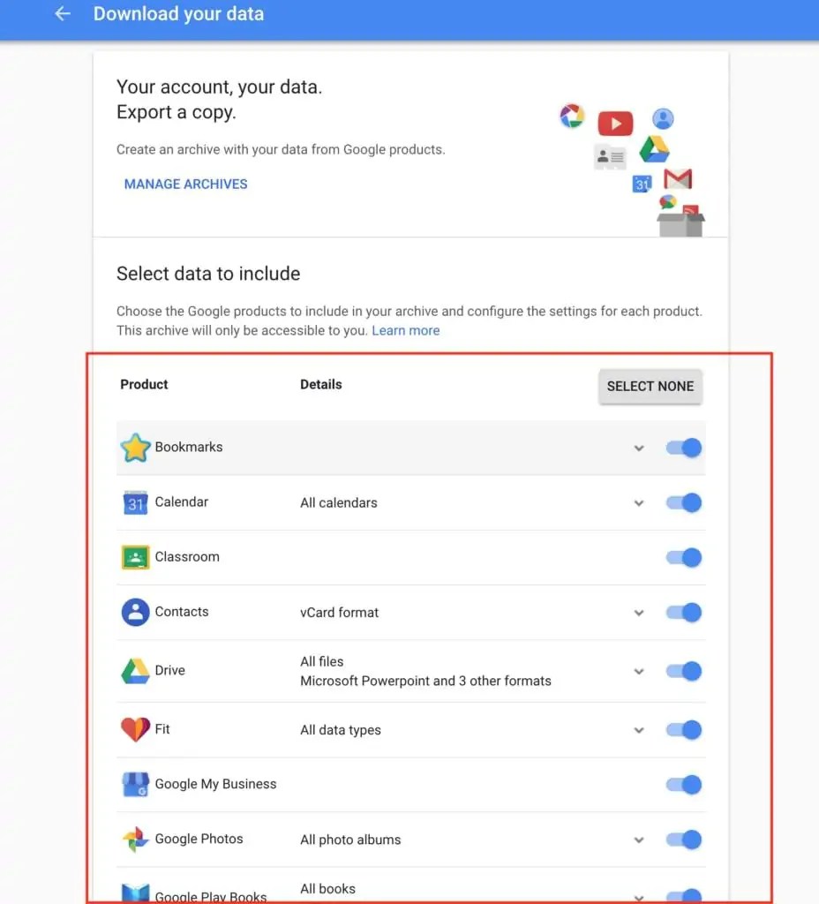Click the back arrow in the header
The height and width of the screenshot is (904, 819).
click(62, 13)
